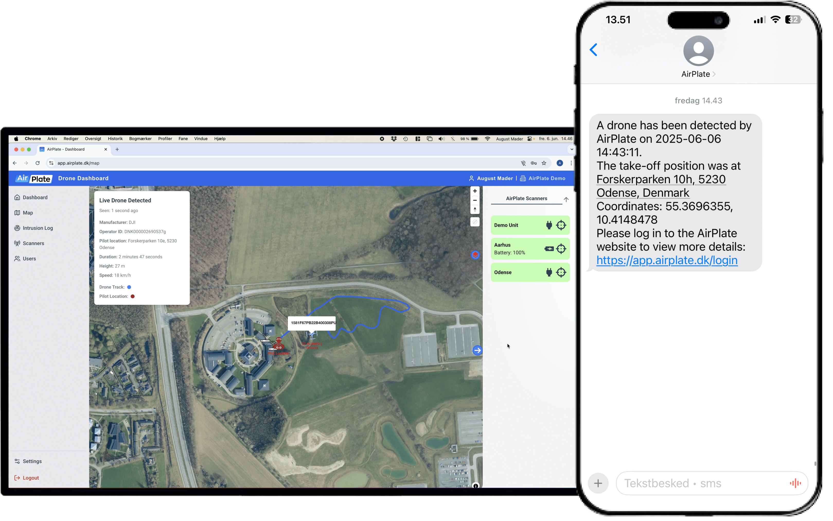
Task: Open the Chrome tab search dropdown
Action: [x=572, y=149]
